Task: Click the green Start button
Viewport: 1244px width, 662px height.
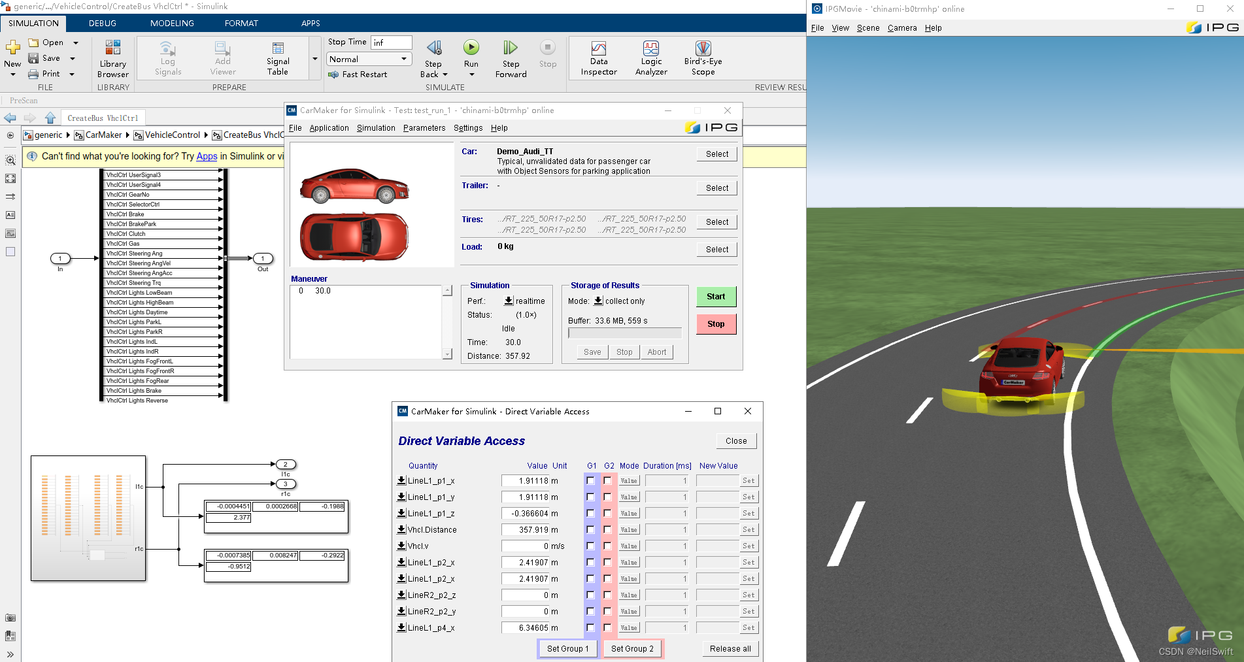Action: (716, 297)
